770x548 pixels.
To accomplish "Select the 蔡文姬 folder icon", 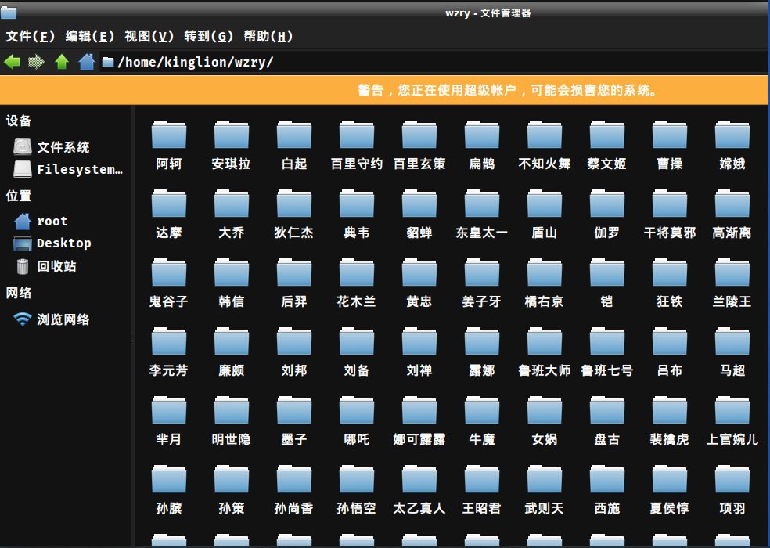I will pos(607,134).
